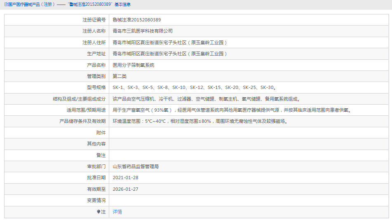Click the 产品储存条件及有效期 label

pyautogui.click(x=82, y=121)
